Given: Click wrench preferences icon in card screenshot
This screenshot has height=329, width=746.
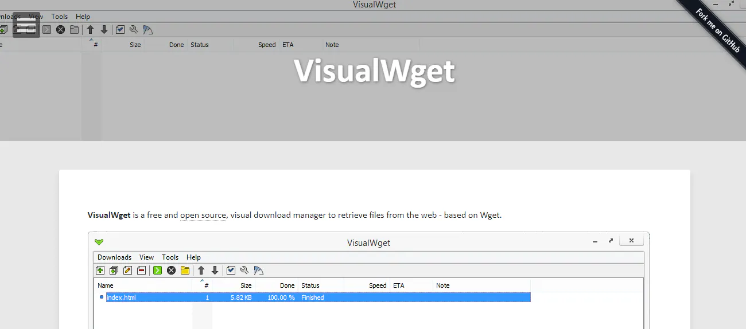Looking at the screenshot, I should (x=244, y=271).
